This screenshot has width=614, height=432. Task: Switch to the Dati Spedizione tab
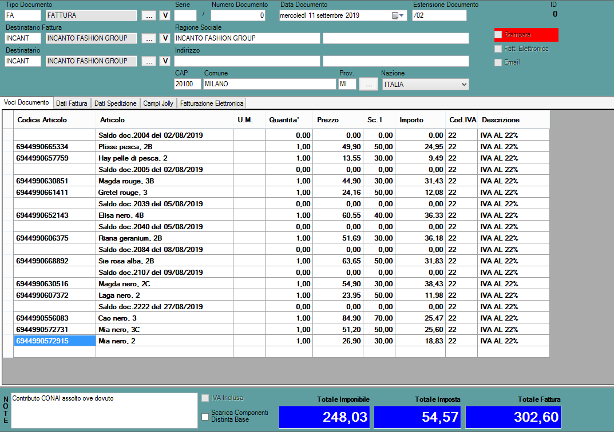(x=115, y=103)
